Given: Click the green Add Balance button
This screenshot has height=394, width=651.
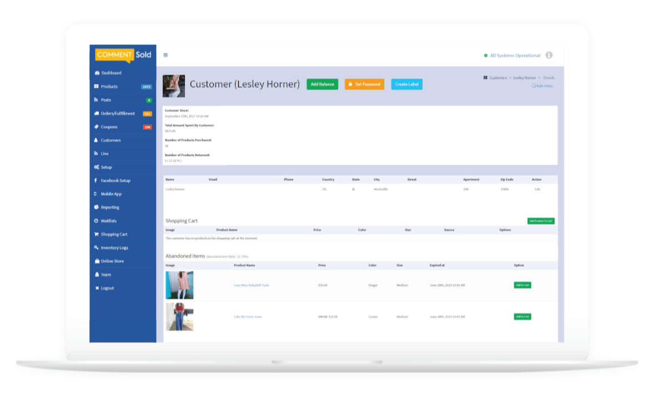Looking at the screenshot, I should coord(322,84).
